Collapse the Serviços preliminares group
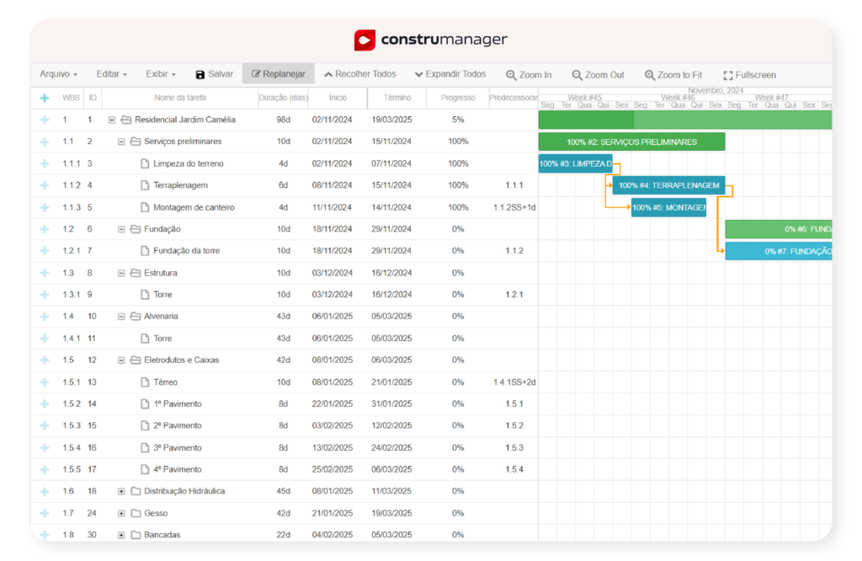The width and height of the screenshot is (862, 561). click(x=121, y=142)
